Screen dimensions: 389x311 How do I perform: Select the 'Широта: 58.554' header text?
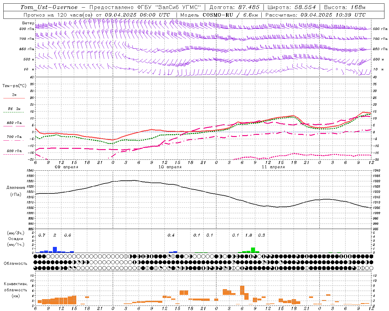point(291,7)
